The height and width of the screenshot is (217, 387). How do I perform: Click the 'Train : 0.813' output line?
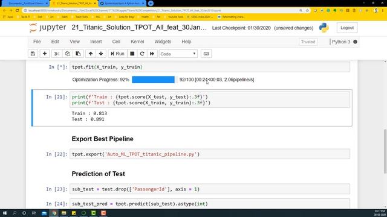[89, 113]
